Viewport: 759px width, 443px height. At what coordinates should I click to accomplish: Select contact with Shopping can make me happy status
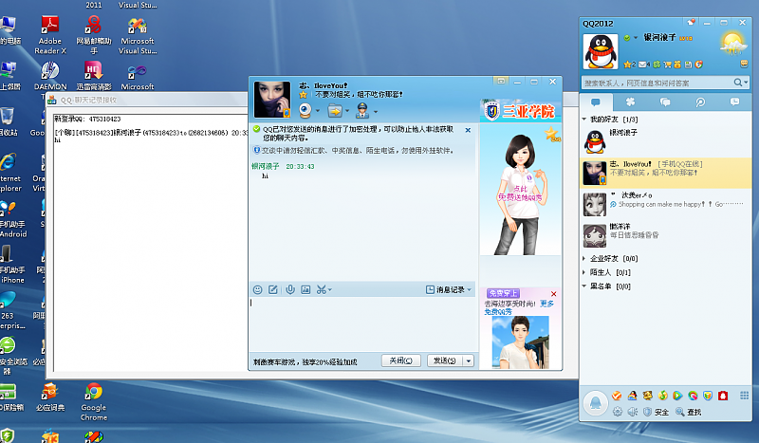click(666, 204)
